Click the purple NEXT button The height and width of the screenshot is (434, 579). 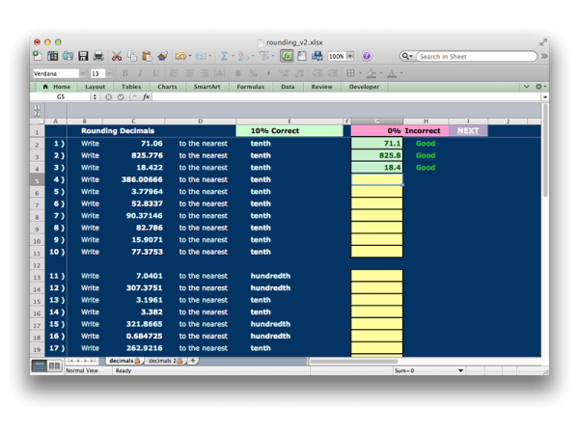468,130
